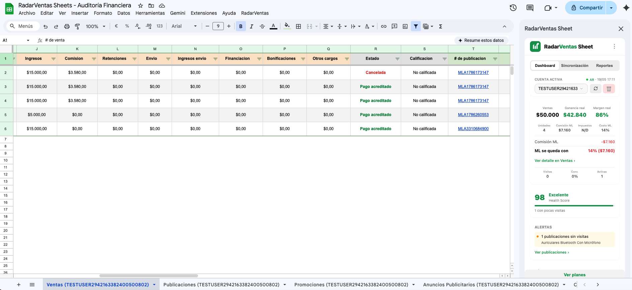Open the Ingresos column filter
The height and width of the screenshot is (290, 632).
pos(54,59)
